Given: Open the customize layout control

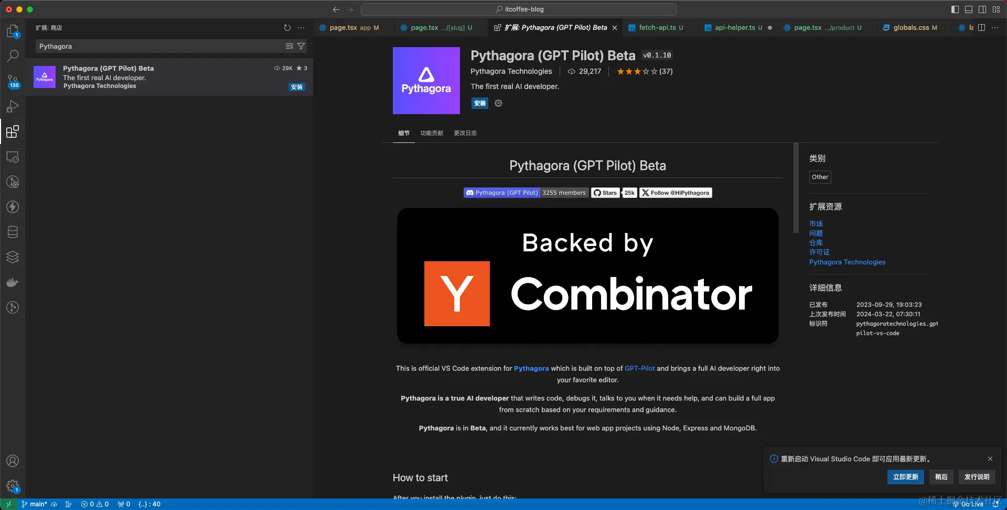Looking at the screenshot, I should 996,9.
